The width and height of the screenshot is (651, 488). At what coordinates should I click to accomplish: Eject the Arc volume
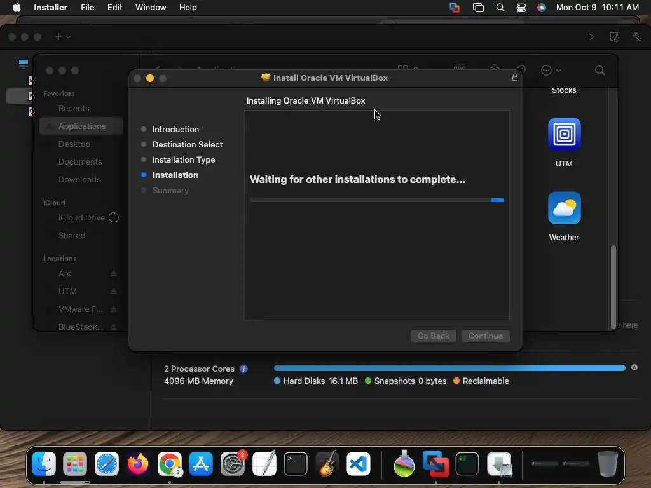(113, 273)
